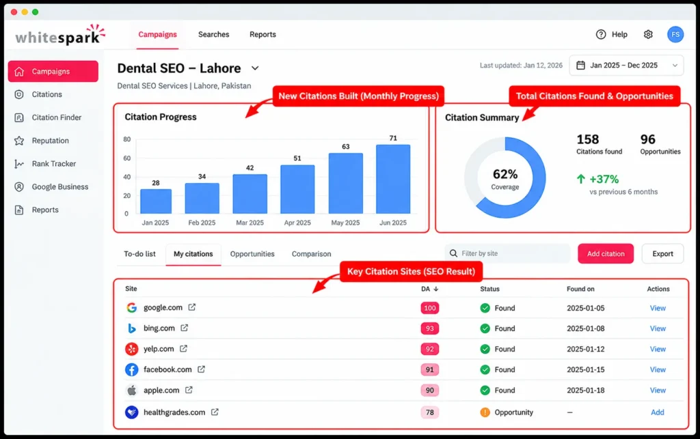Open apple.com external link icon
Viewport: 700px width, 439px height.
click(x=189, y=390)
